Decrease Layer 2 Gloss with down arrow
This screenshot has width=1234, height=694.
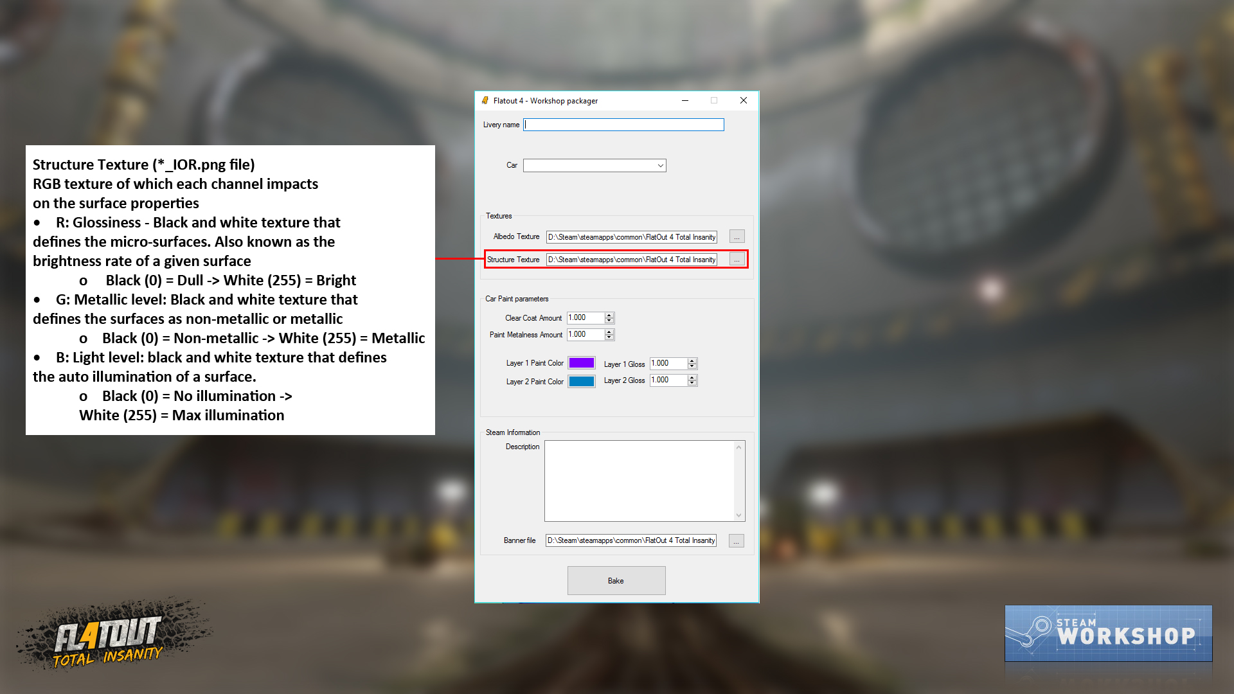pos(692,383)
